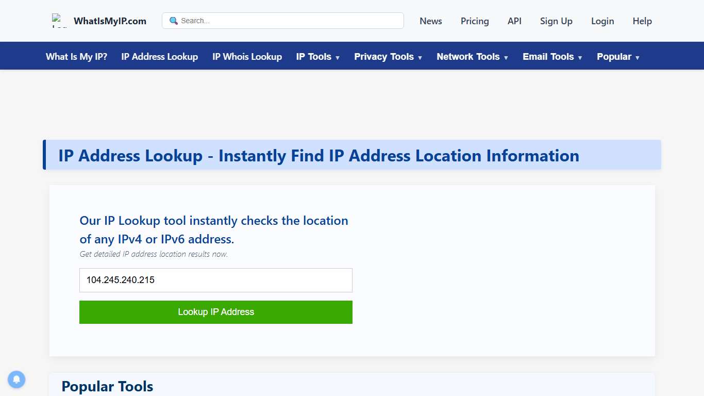
Task: Click the WhatIsMyIP.com logo icon
Action: click(58, 21)
